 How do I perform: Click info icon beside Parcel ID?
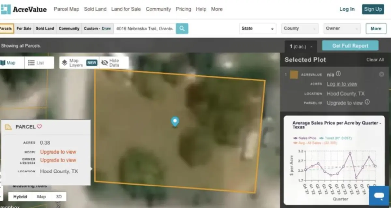tap(367, 102)
